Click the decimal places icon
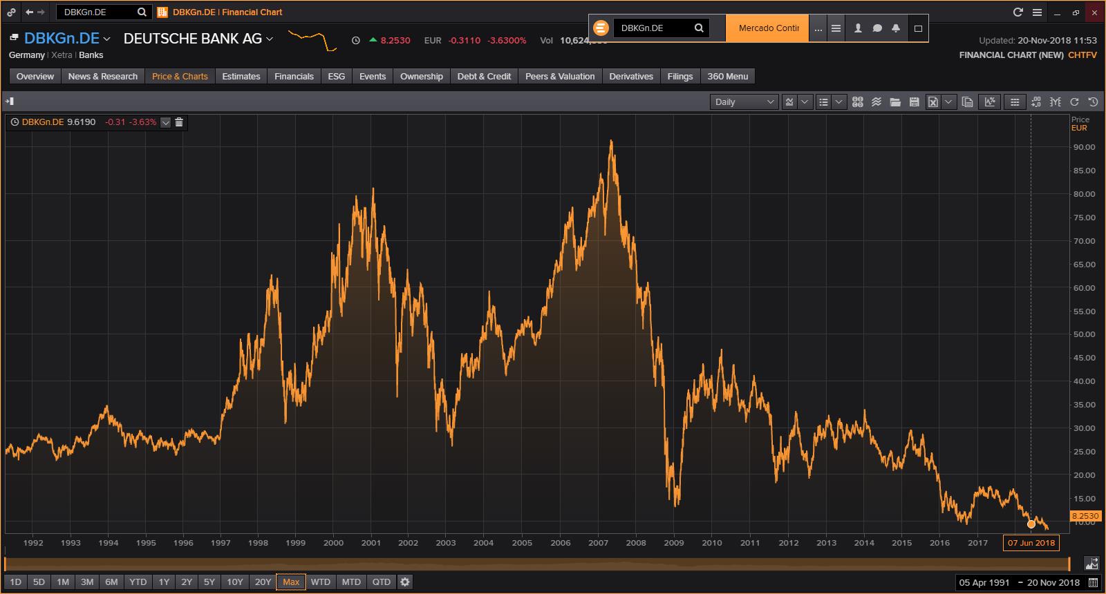This screenshot has width=1106, height=594. click(x=1036, y=102)
